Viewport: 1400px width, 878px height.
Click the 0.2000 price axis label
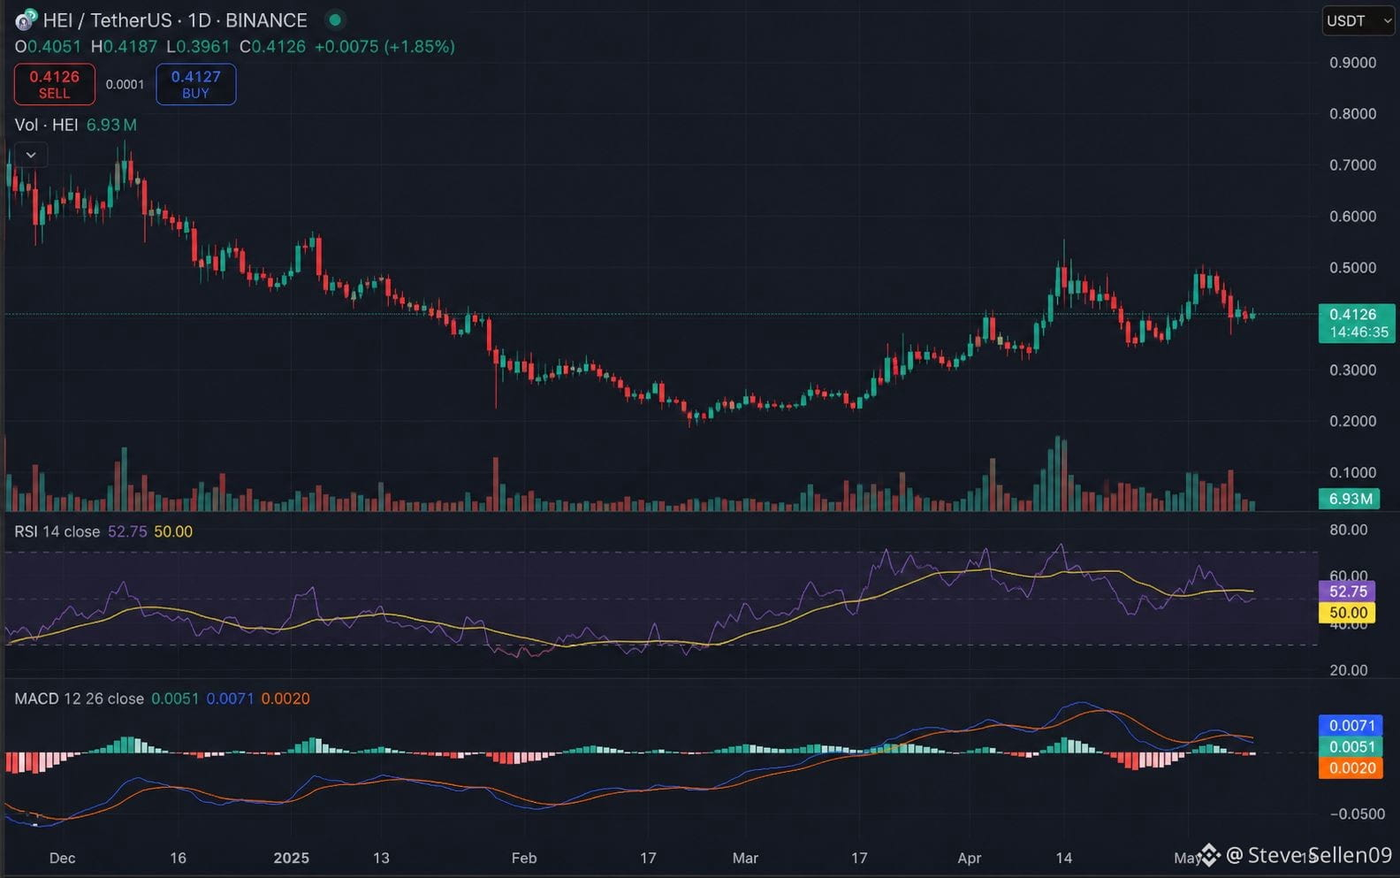(x=1352, y=422)
